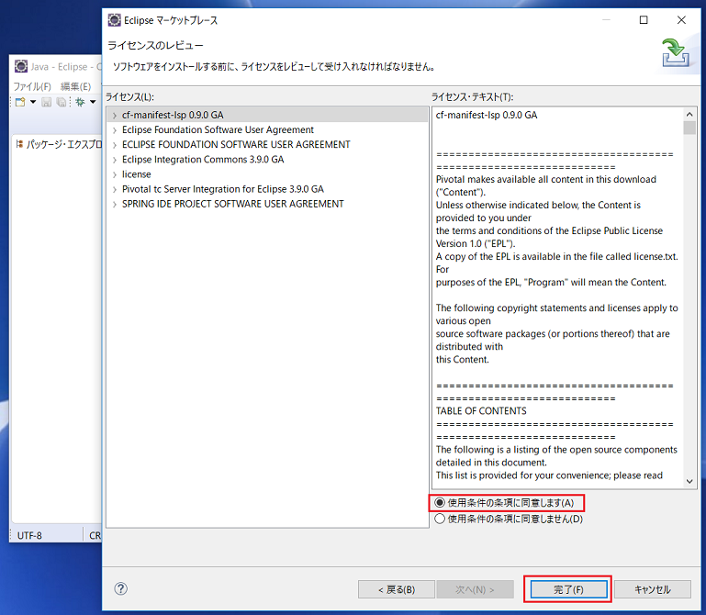Viewport: 706px width, 615px height.
Task: Click パッケージ・エクスプローラー tab label in Eclipse
Action: pyautogui.click(x=64, y=144)
